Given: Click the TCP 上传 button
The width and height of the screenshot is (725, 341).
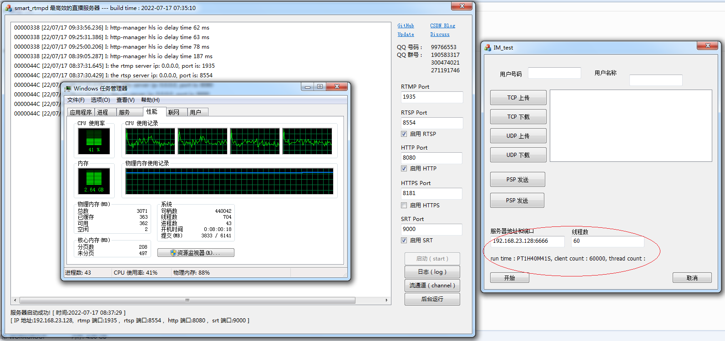Looking at the screenshot, I should [x=518, y=98].
